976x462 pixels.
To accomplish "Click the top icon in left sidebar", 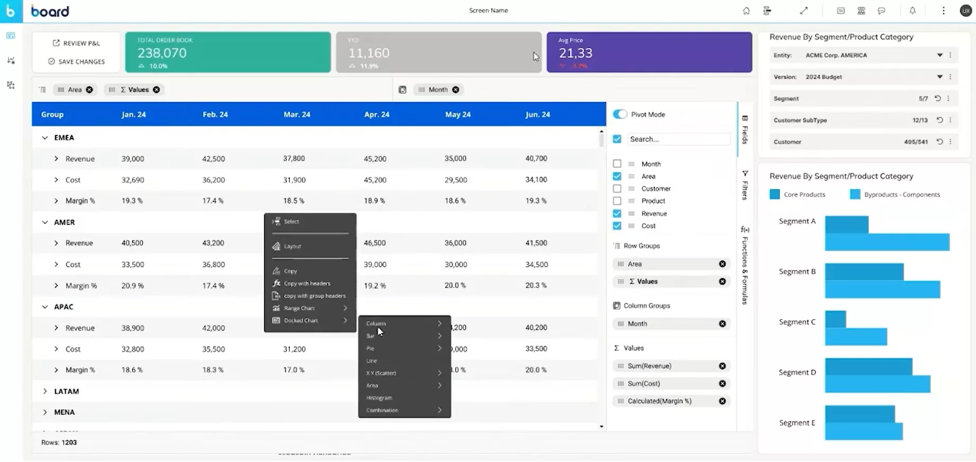I will [11, 35].
